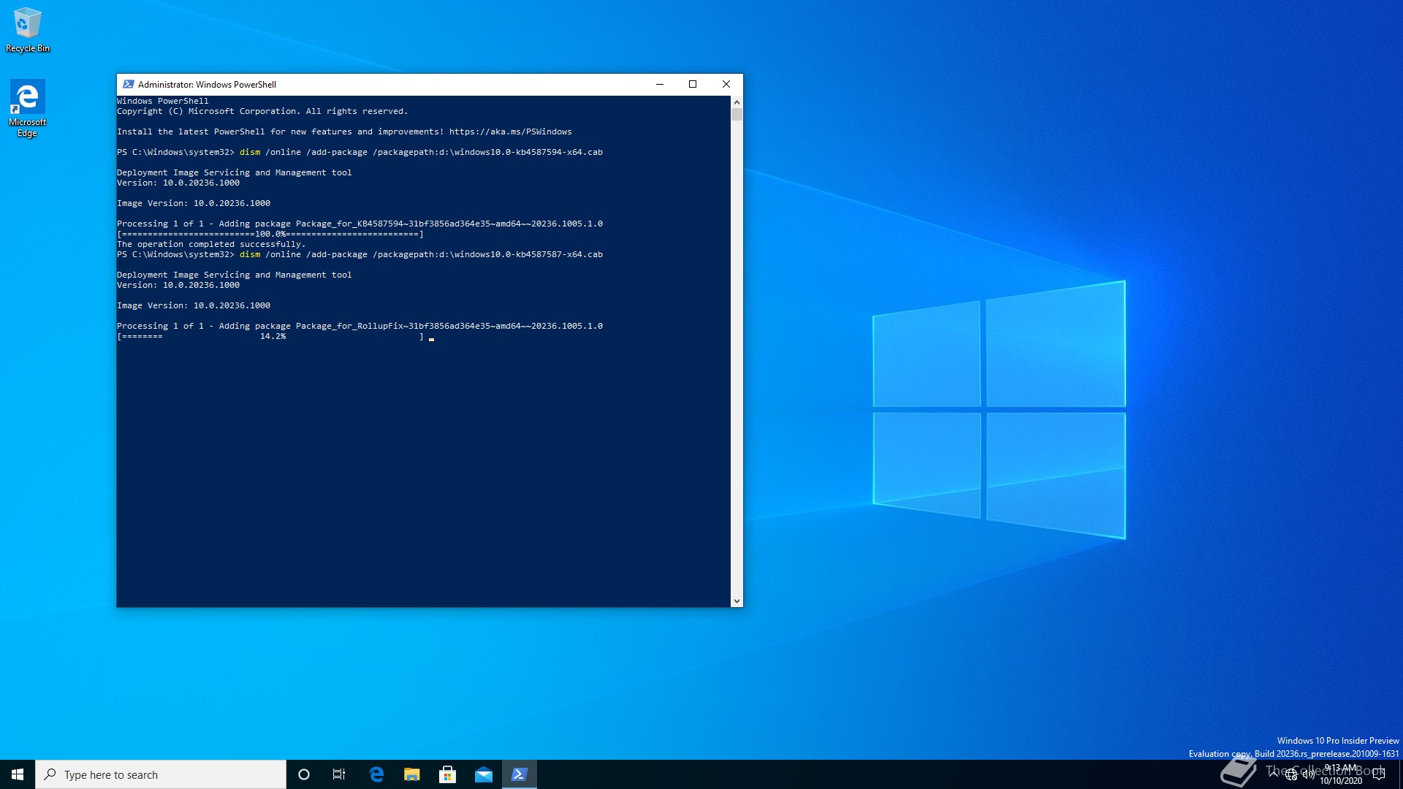1403x789 pixels.
Task: Launch Microsoft Edge from the taskbar
Action: (376, 774)
